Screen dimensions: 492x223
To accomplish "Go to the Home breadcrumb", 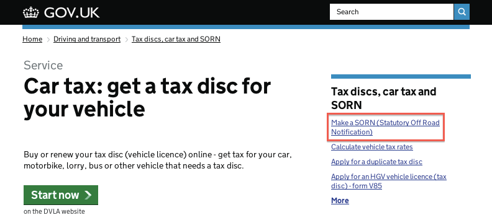I will click(x=32, y=39).
